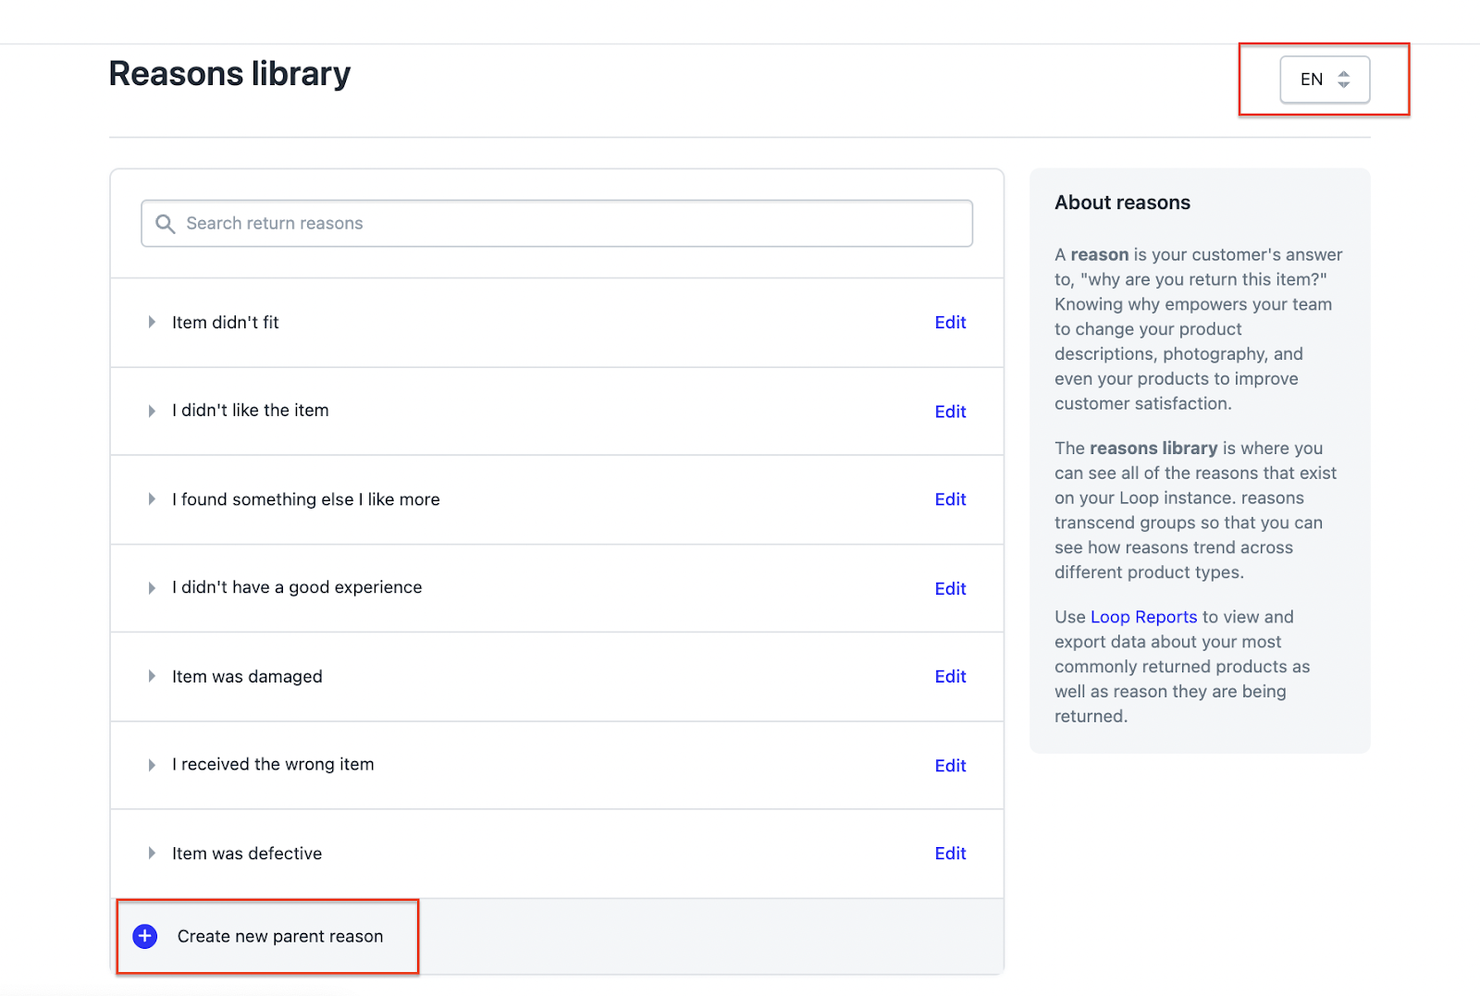Expand "I found something else" reason
This screenshot has width=1480, height=996.
pos(152,499)
